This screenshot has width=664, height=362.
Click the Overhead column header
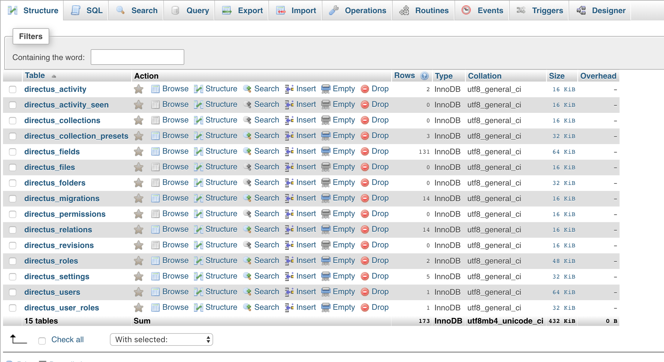598,76
